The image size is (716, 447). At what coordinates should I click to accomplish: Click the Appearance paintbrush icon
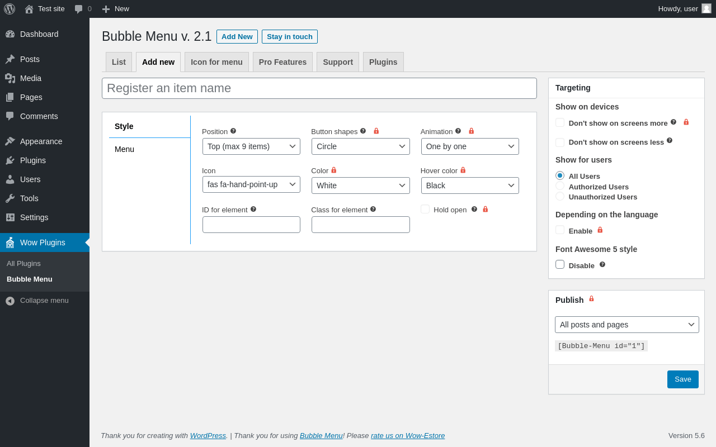[10, 141]
